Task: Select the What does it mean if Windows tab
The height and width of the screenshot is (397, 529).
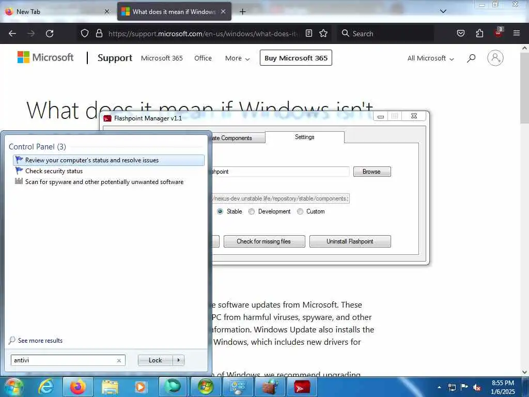Action: [x=174, y=12]
